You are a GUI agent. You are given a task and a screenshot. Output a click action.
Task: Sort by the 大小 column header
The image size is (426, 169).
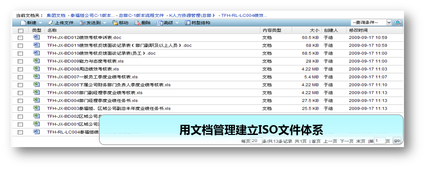tap(314, 30)
